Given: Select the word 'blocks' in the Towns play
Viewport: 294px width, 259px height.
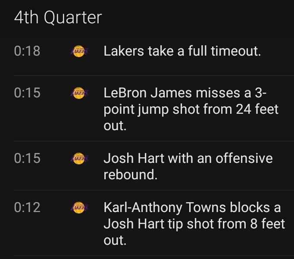Looking at the screenshot, I should (250, 207).
